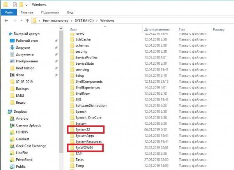Open Рабочий стол in quick access
Screen dimensions: 234x170
pyautogui.click(x=27, y=41)
